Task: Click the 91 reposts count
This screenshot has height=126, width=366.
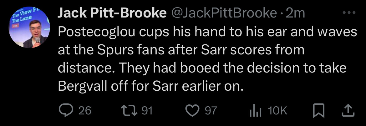Action: [x=147, y=110]
